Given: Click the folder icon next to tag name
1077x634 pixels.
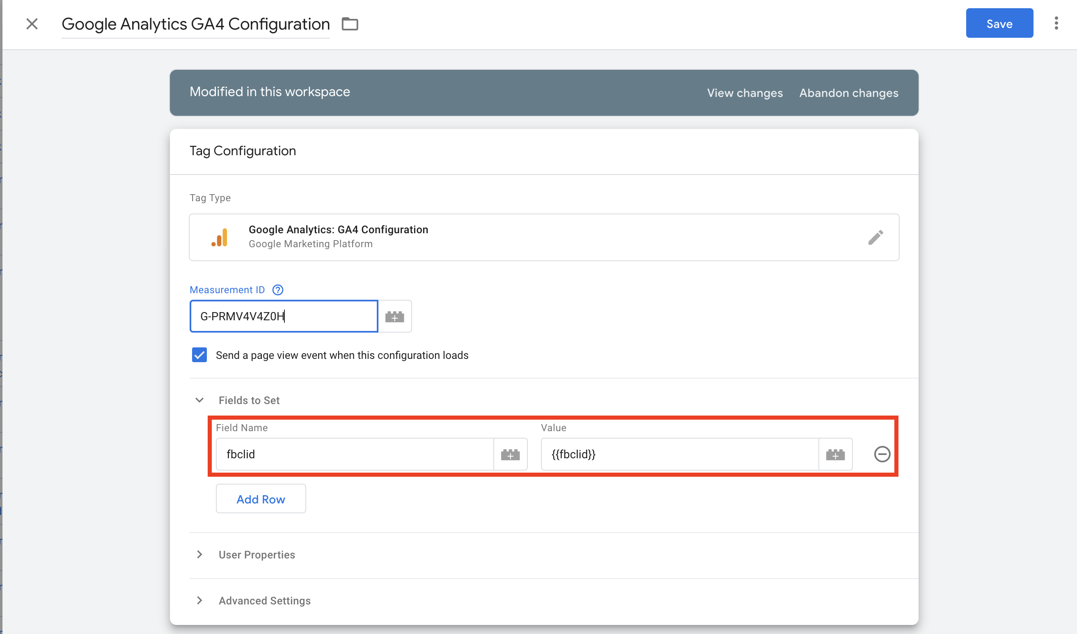Looking at the screenshot, I should click(350, 24).
